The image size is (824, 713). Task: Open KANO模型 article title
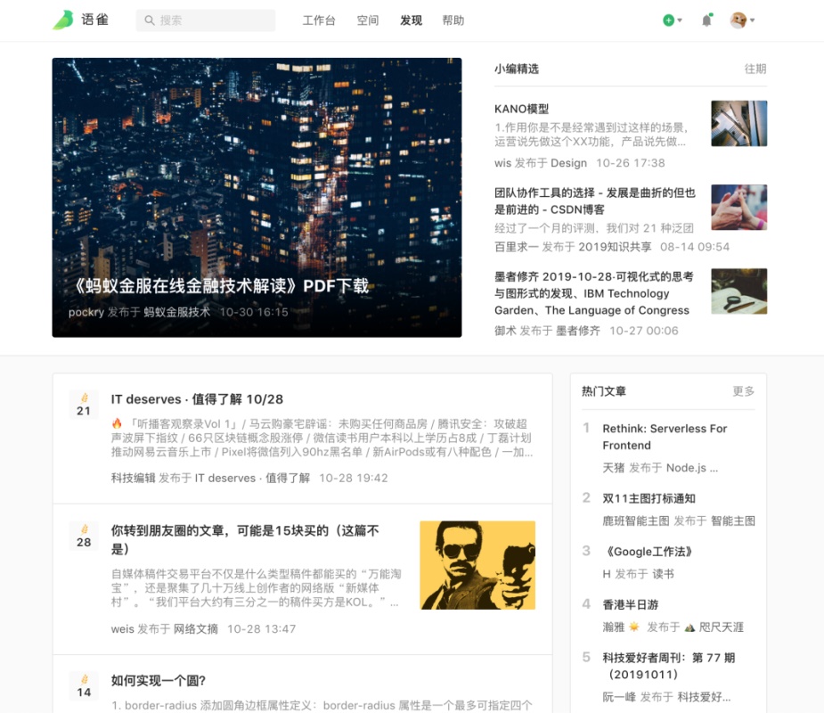[521, 109]
